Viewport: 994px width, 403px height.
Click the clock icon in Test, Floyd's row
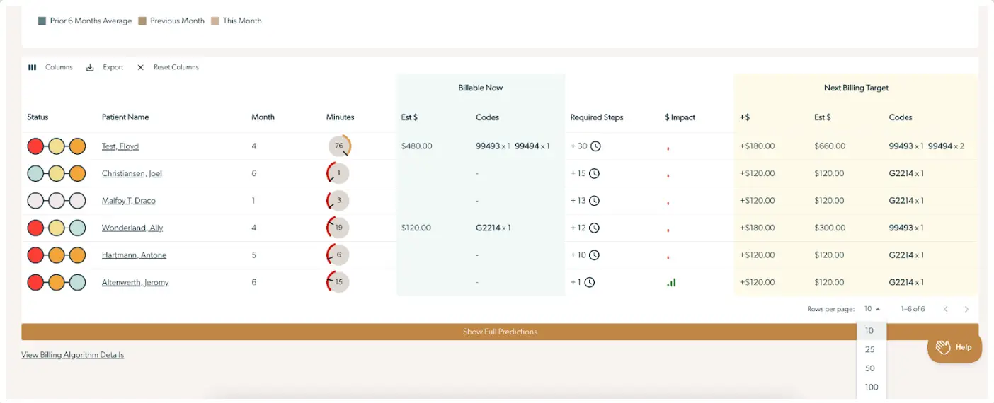[x=596, y=146]
